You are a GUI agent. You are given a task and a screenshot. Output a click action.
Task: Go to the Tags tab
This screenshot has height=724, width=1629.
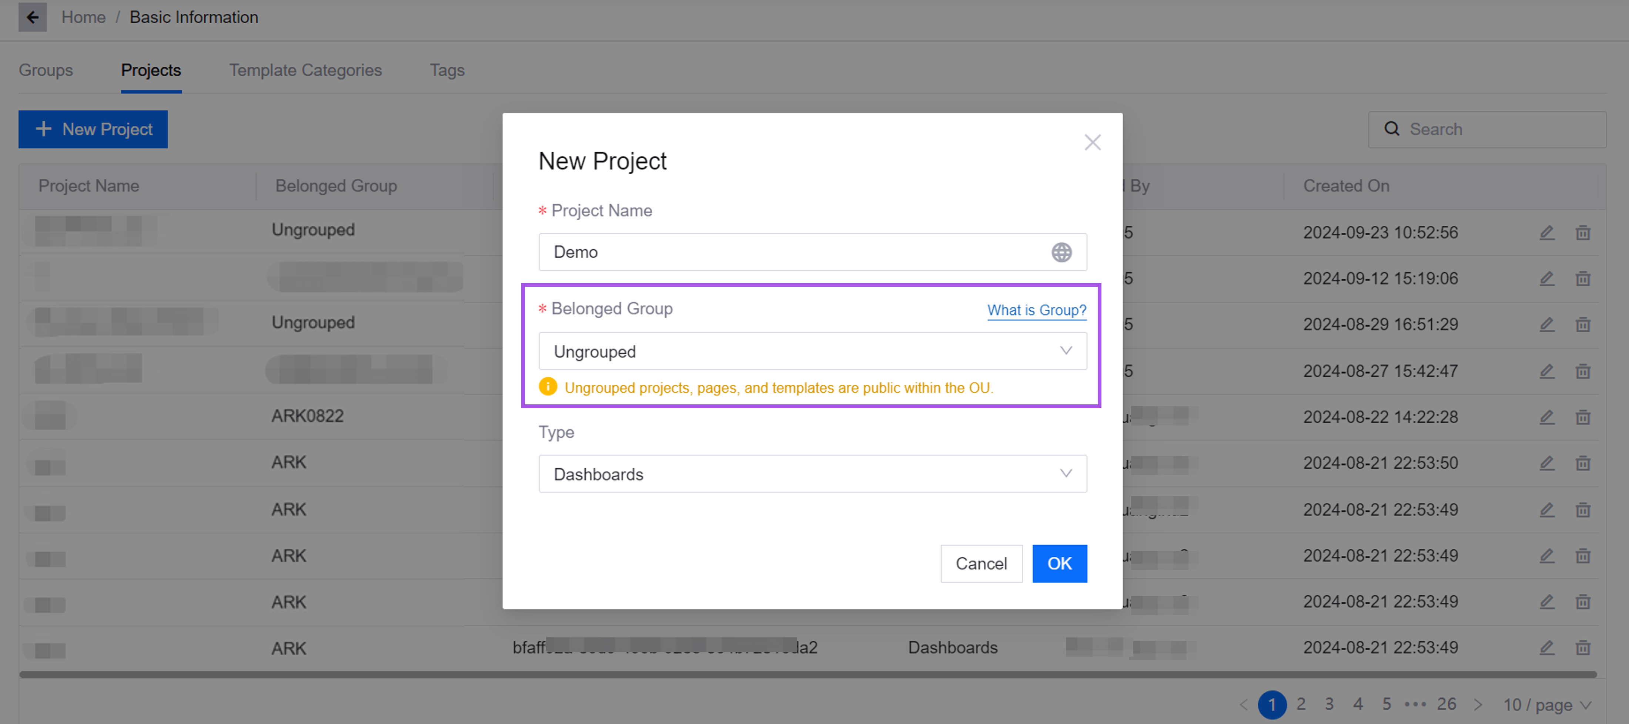pyautogui.click(x=446, y=70)
